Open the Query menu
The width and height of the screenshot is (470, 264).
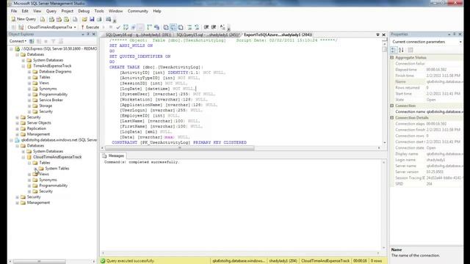click(x=51, y=11)
